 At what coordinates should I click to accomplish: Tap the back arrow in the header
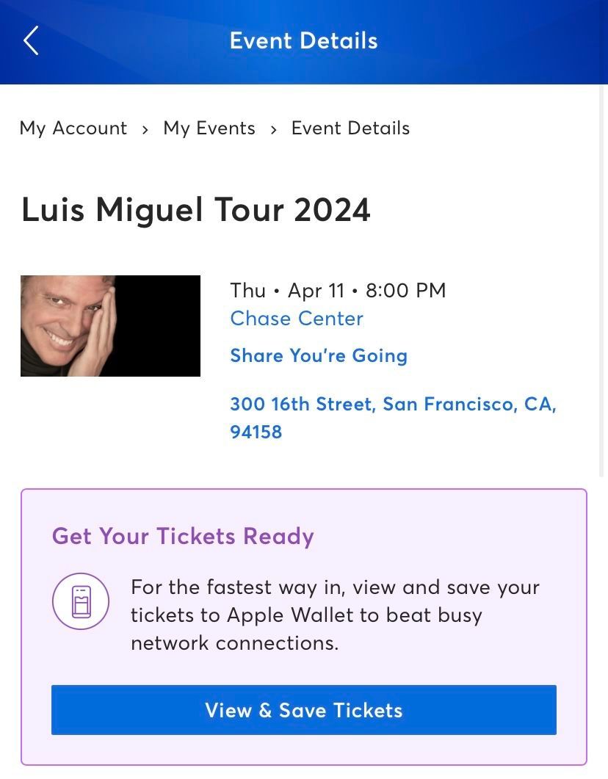pos(31,41)
